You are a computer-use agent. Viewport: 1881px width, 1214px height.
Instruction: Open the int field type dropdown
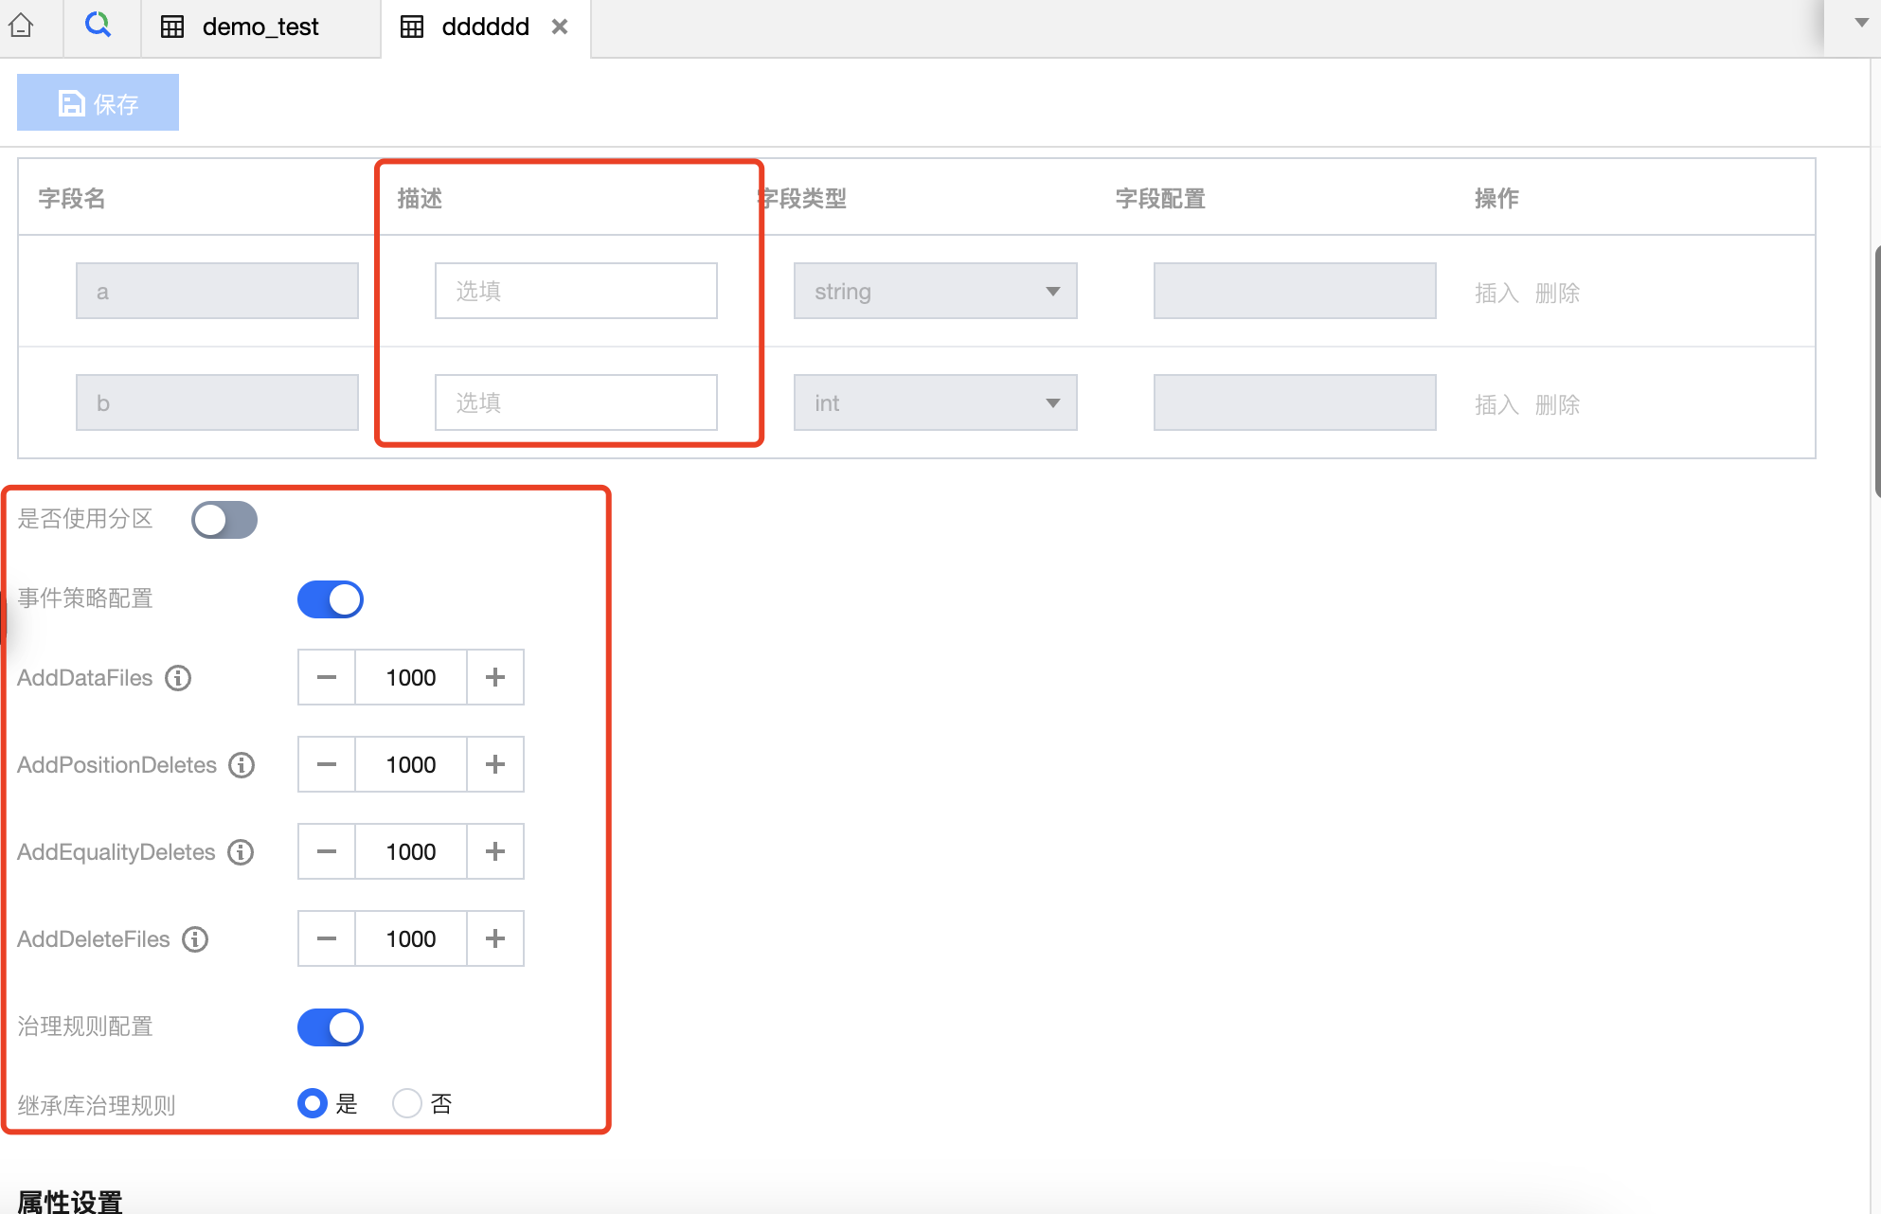[935, 403]
